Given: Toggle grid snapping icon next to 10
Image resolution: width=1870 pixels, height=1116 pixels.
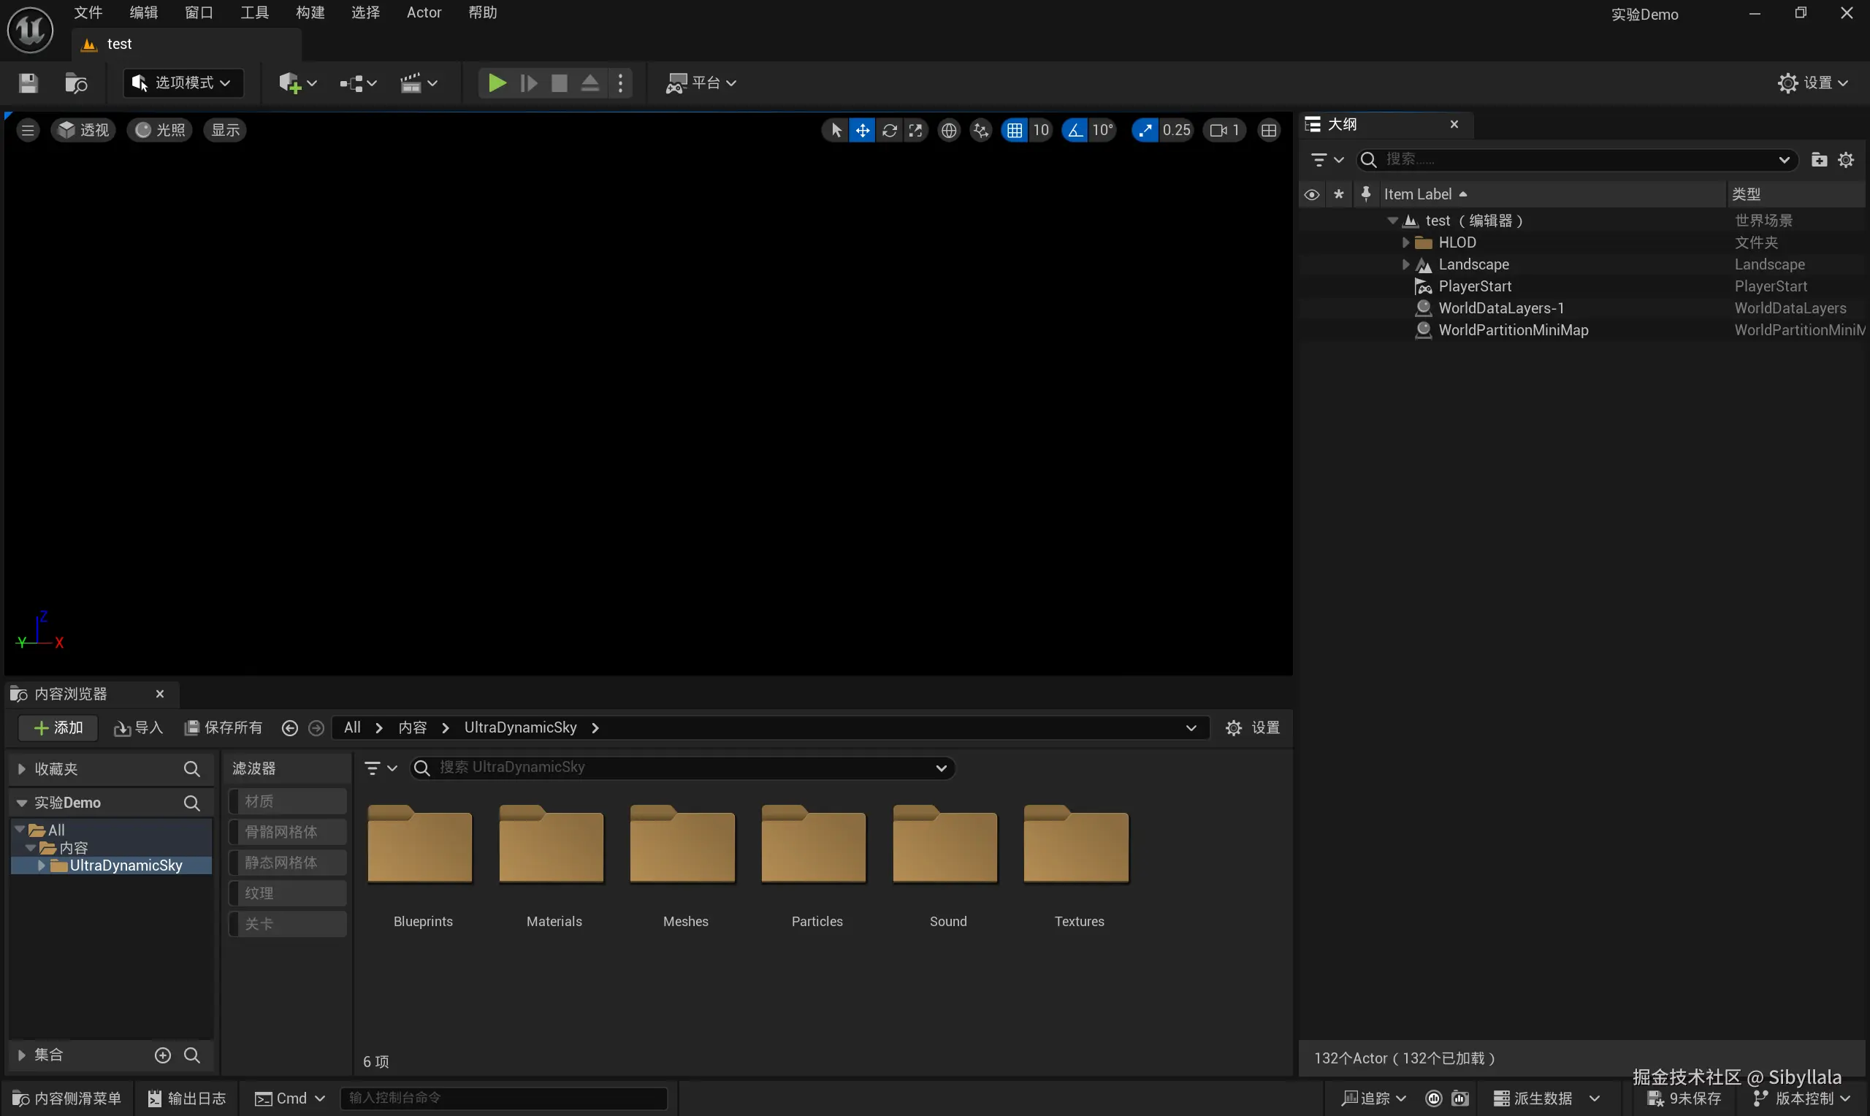Looking at the screenshot, I should 1015,131.
